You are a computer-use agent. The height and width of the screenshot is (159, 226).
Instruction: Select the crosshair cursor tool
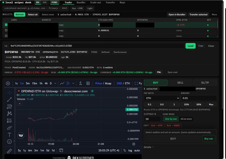click(x=9, y=92)
